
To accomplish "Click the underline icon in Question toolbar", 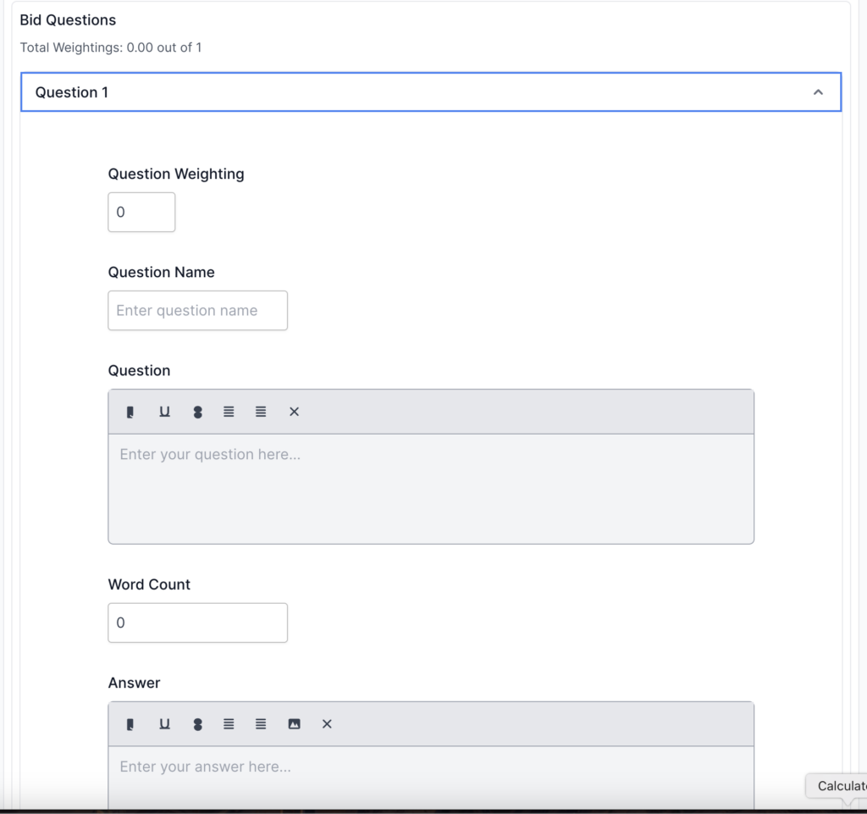I will click(x=164, y=412).
